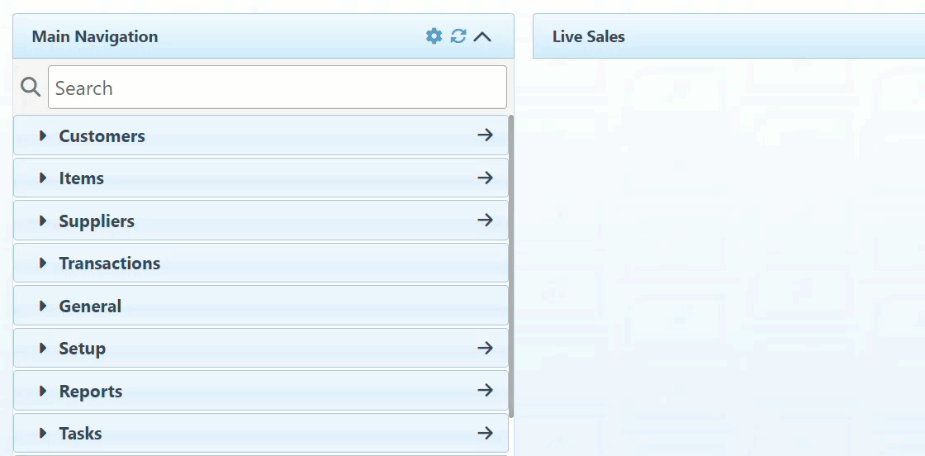Collapse the Main Navigation panel
This screenshot has height=456, width=925.
coord(483,36)
